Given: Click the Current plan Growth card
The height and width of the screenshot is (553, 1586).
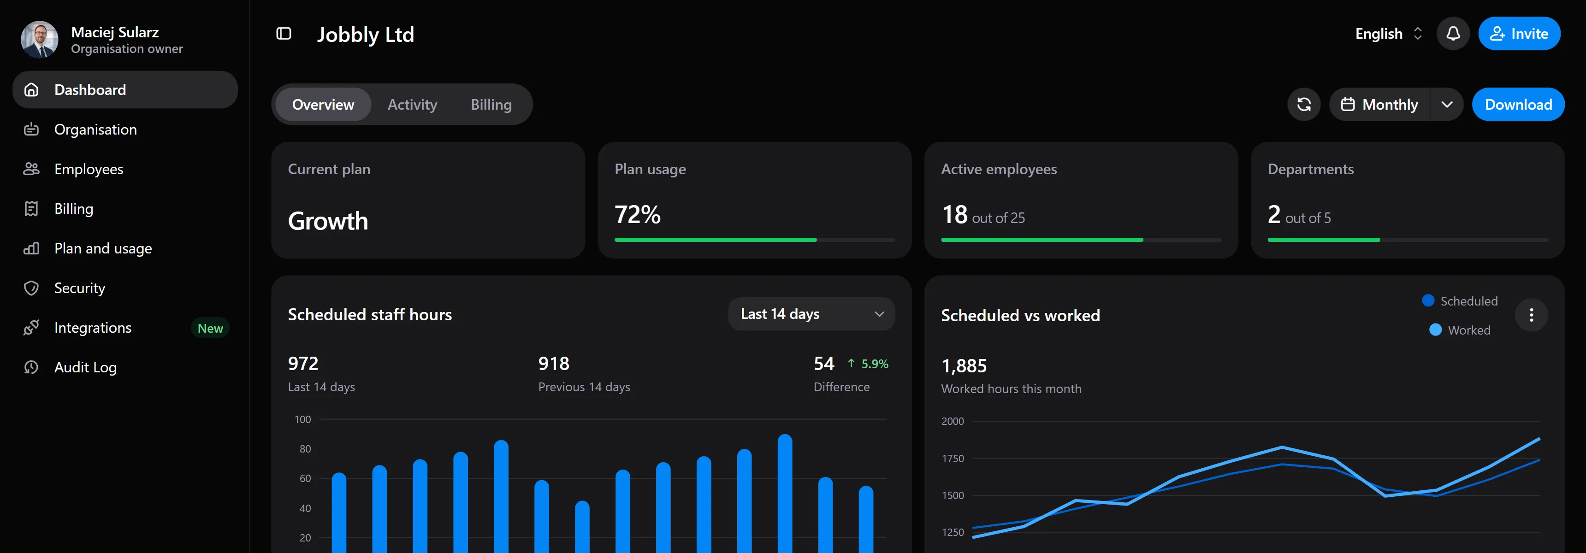Looking at the screenshot, I should (x=428, y=200).
